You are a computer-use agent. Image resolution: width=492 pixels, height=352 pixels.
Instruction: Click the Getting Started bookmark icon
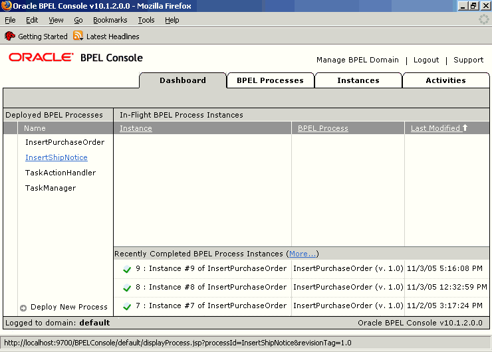10,36
